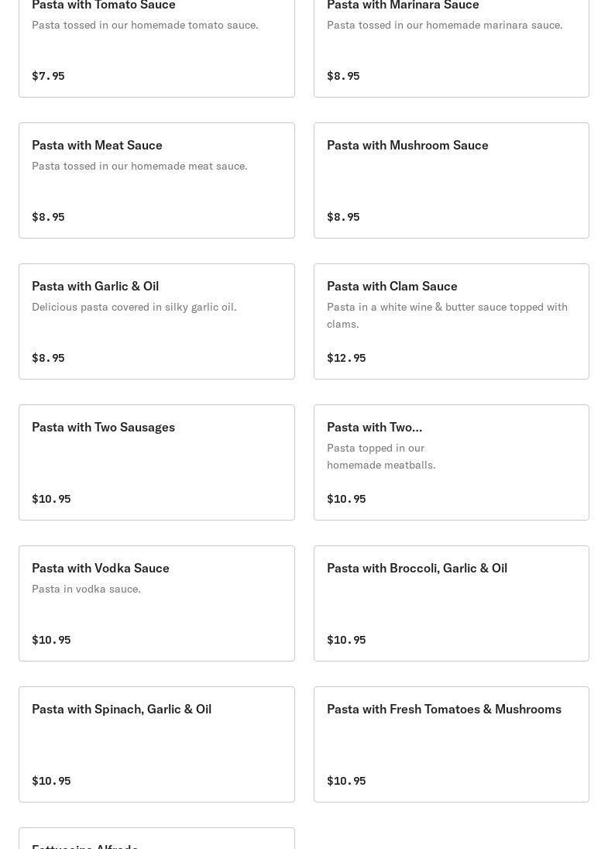The width and height of the screenshot is (608, 849).
Task: Click the 'Pasta in vodka sauce.' description
Action: point(86,589)
